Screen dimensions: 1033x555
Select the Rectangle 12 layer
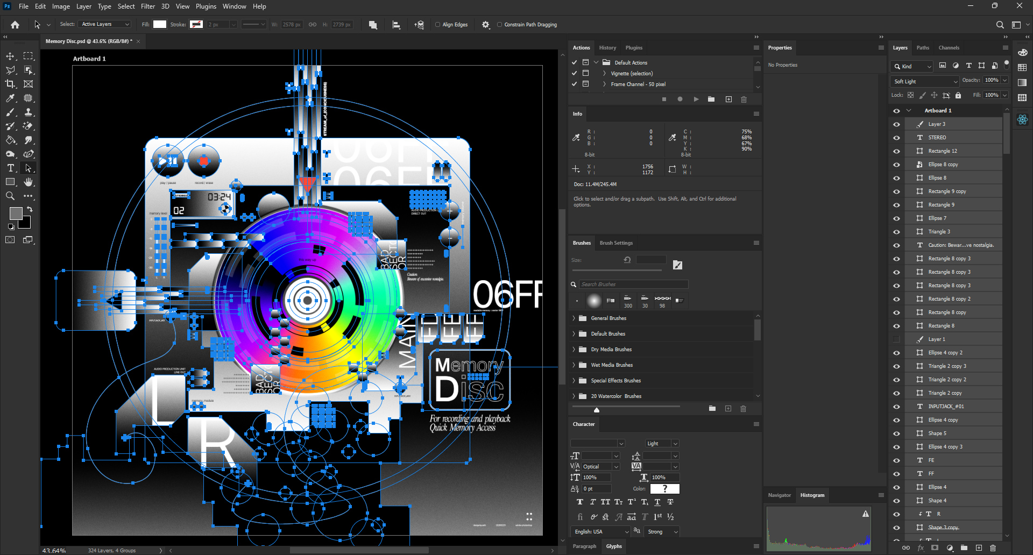943,151
